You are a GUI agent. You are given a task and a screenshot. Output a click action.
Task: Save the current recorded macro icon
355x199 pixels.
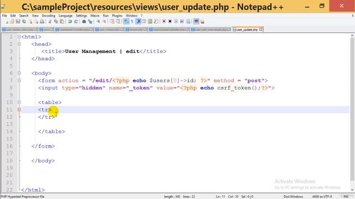tap(188, 22)
